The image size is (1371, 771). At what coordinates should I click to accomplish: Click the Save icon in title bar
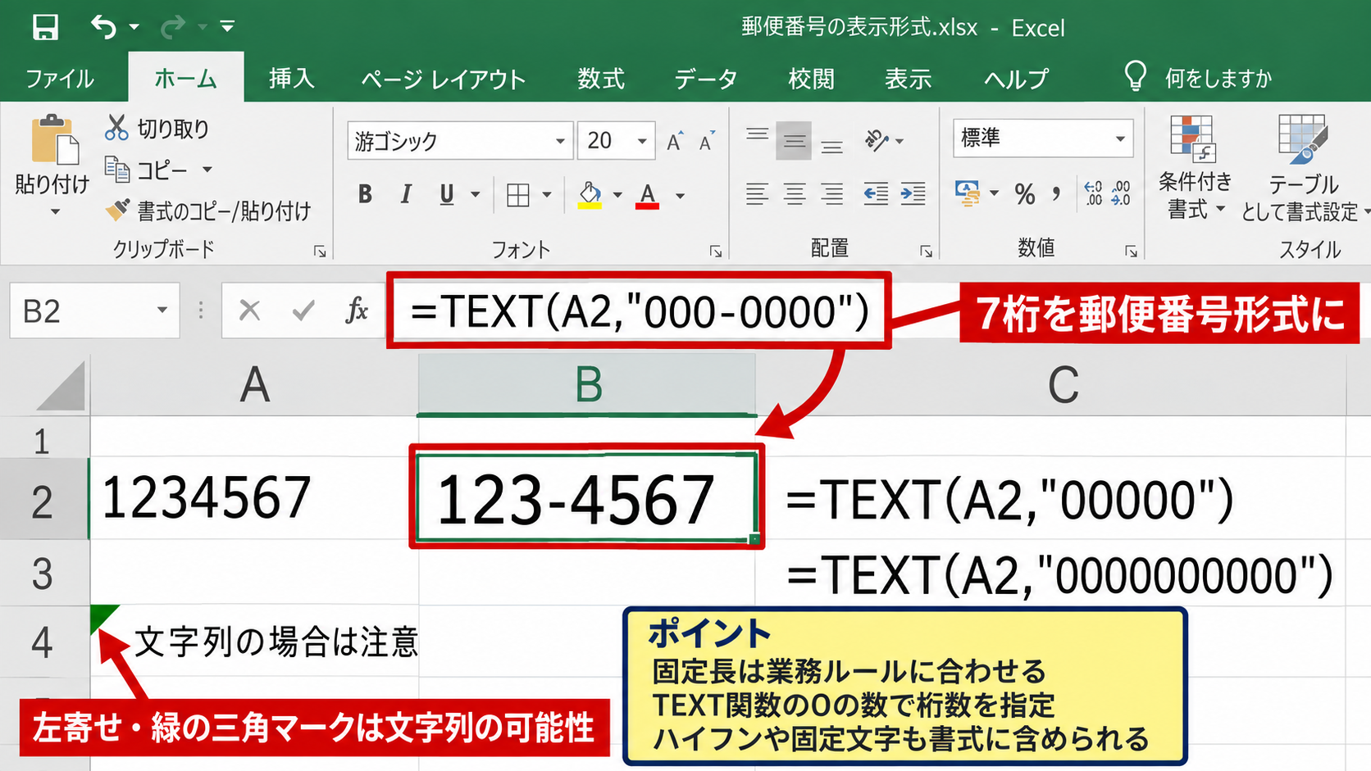45,27
